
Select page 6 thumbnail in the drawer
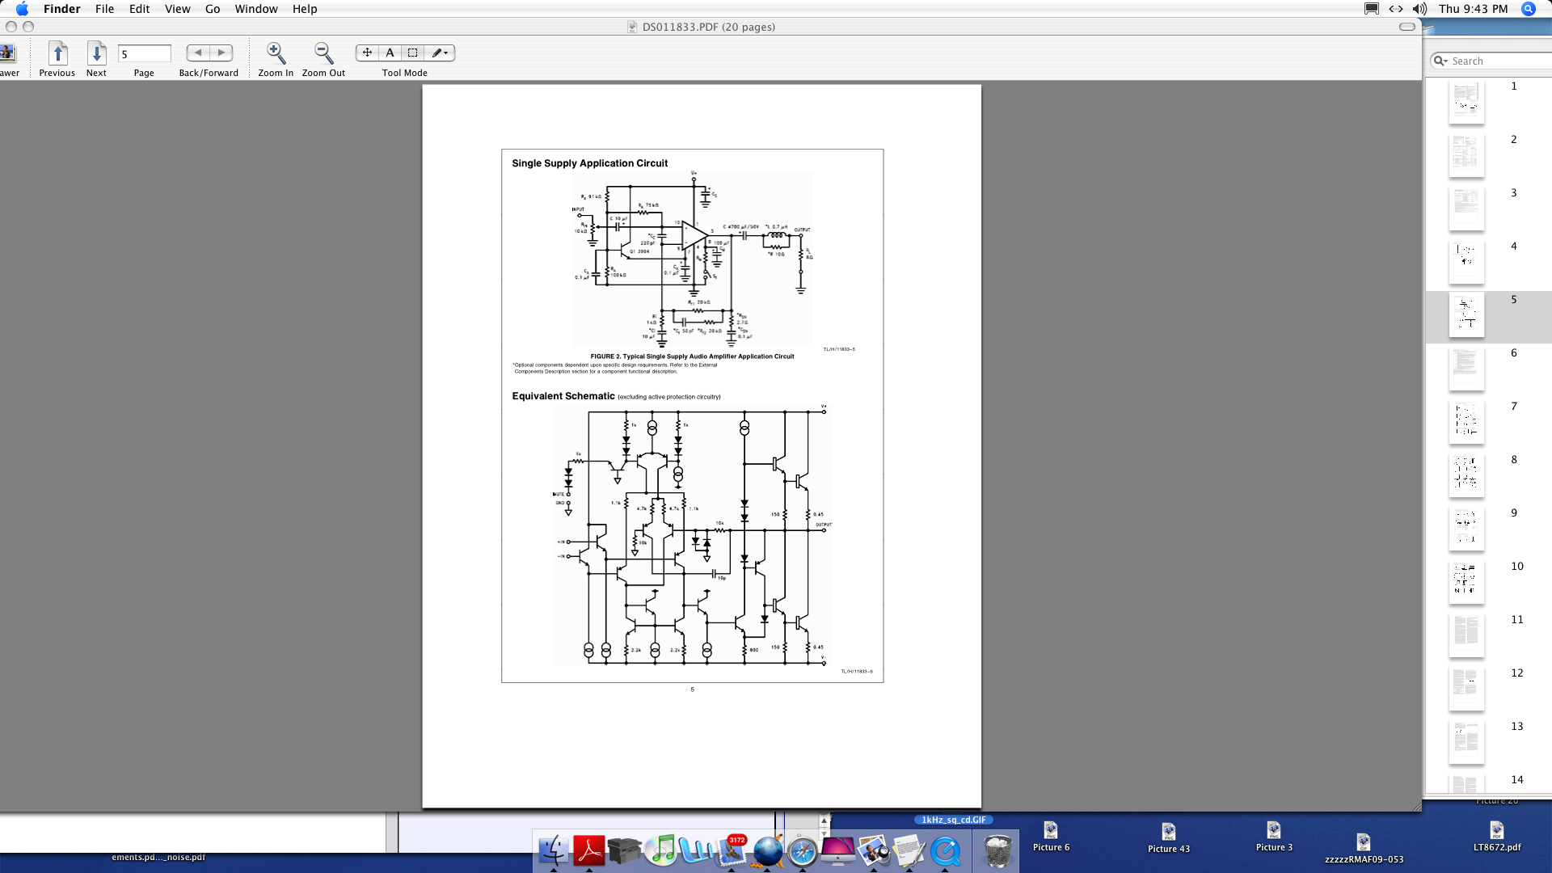point(1466,369)
